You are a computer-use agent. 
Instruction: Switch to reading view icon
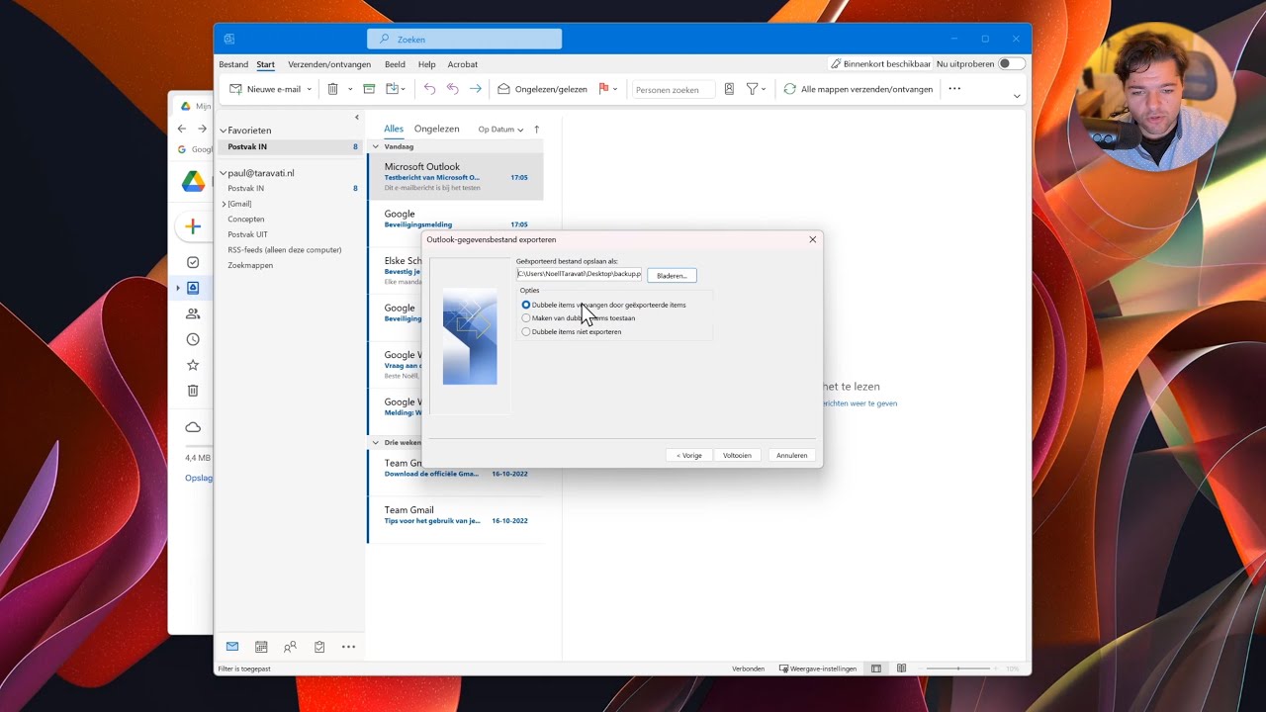tap(901, 668)
